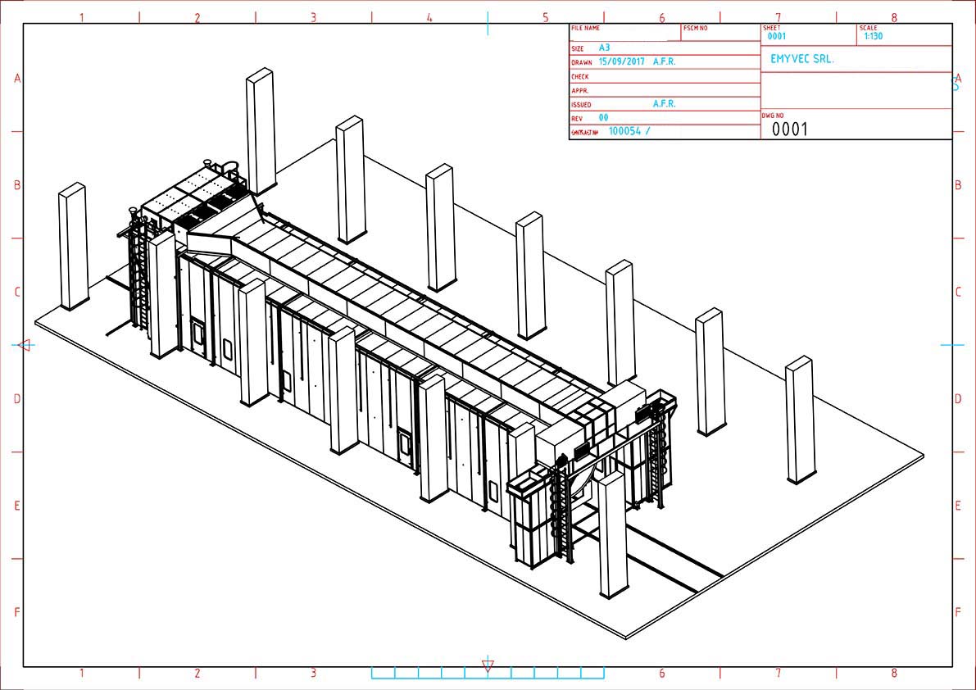
Task: Click zone number 4 on top border
Action: coord(429,17)
